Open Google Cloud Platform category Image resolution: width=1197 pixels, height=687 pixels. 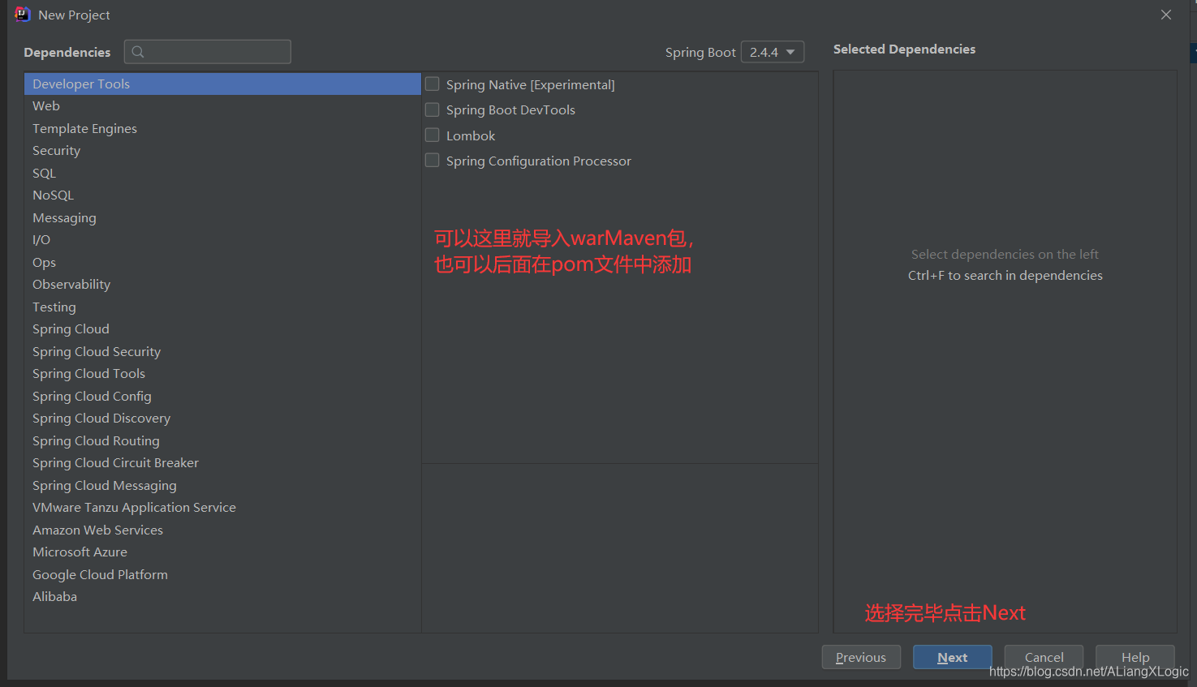point(222,574)
